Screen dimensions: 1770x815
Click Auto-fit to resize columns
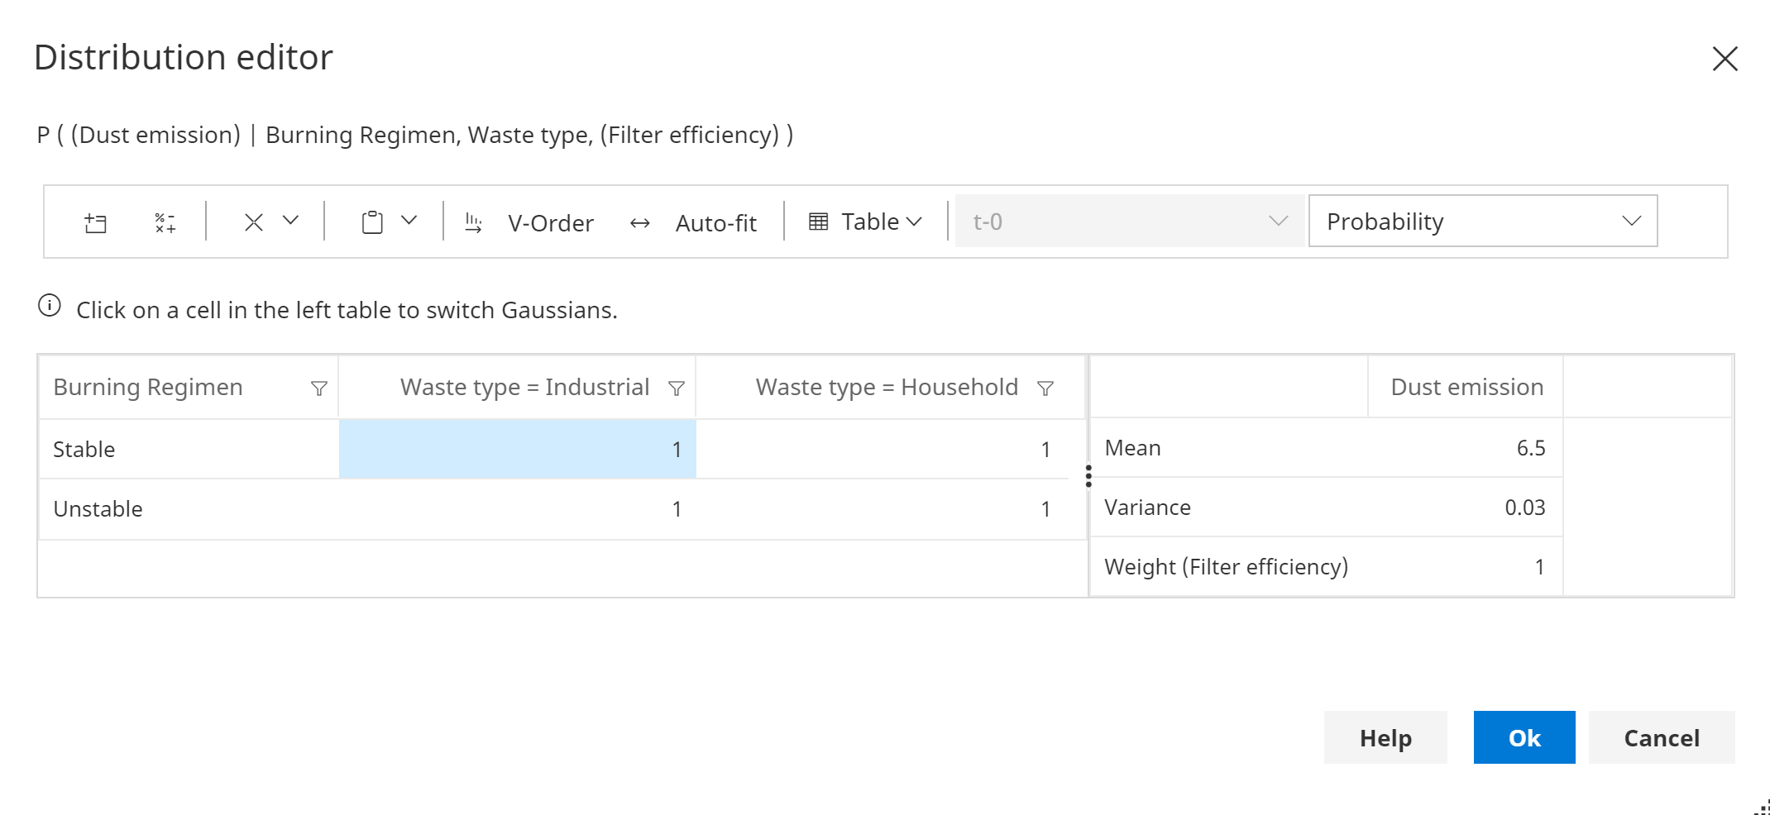(x=693, y=222)
